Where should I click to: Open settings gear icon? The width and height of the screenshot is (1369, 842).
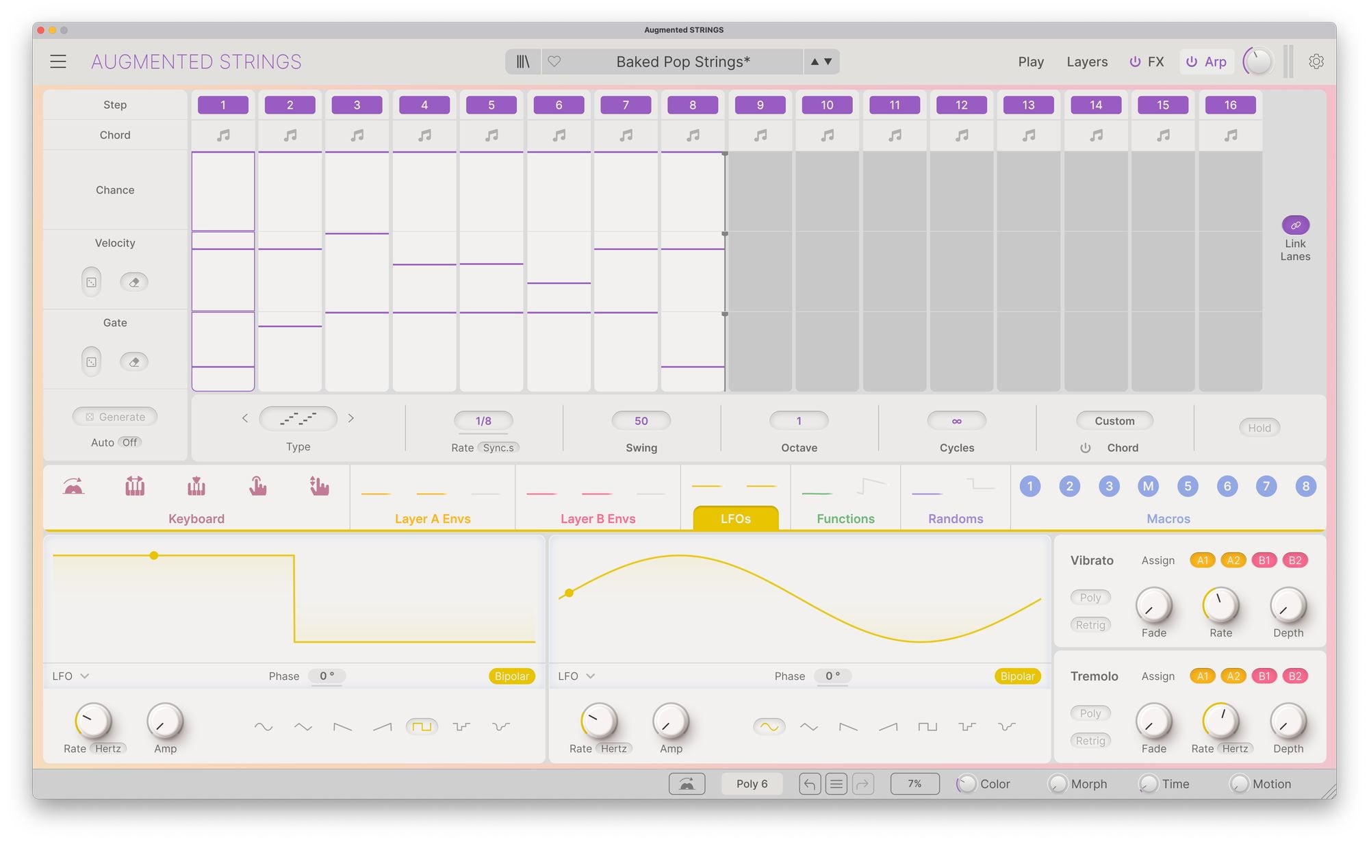(1316, 62)
